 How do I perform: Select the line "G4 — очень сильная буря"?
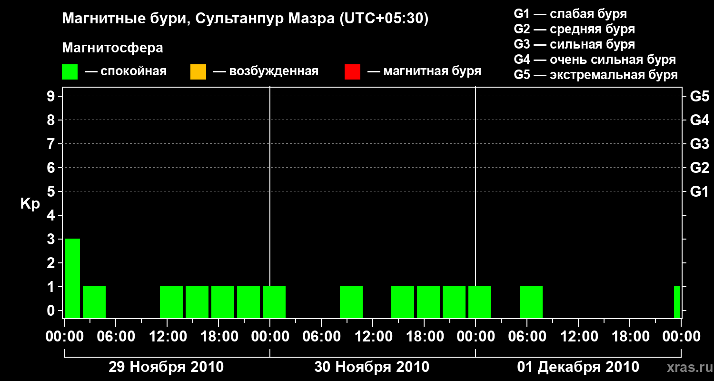[595, 60]
